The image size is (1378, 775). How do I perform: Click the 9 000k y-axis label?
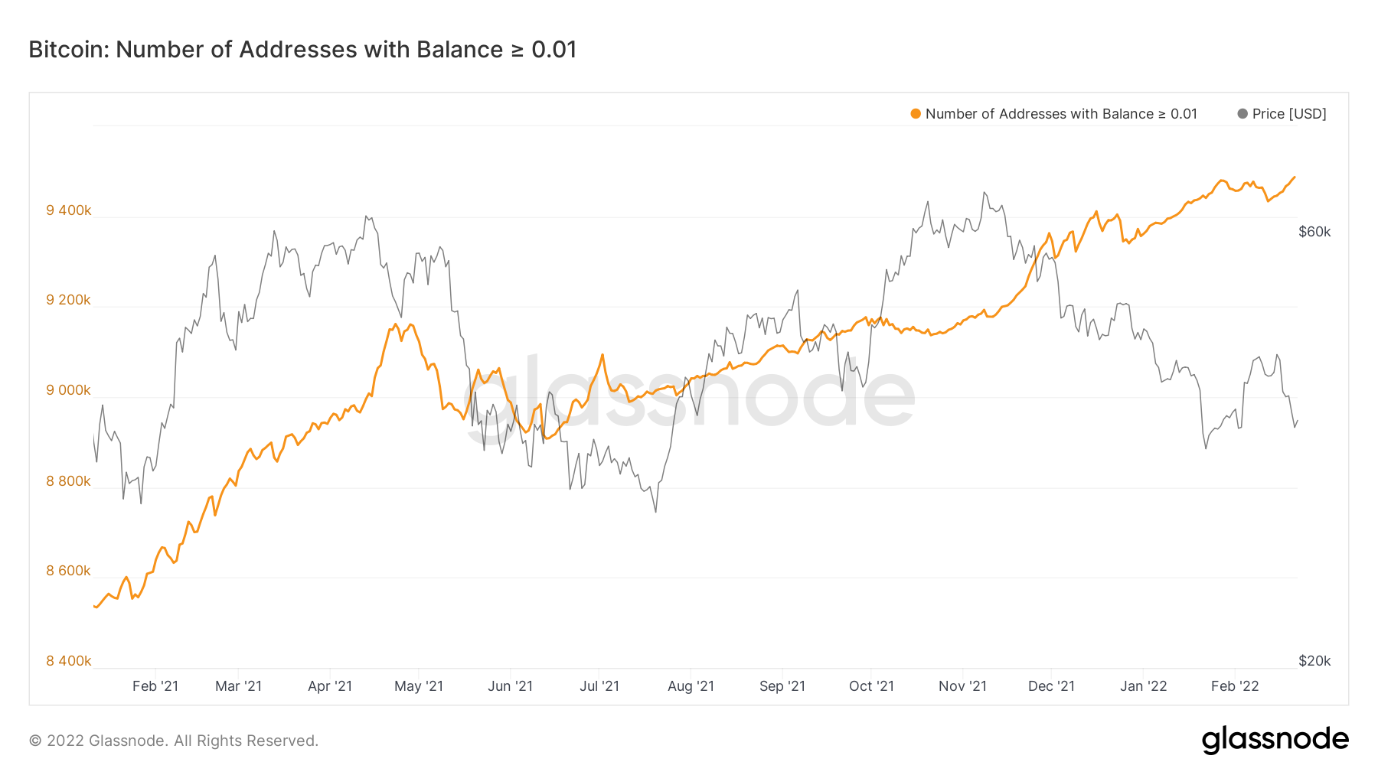click(69, 390)
